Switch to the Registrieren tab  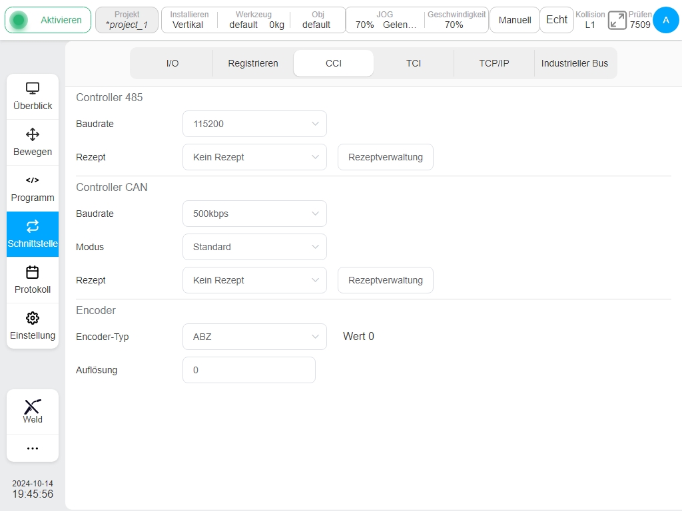[x=253, y=63]
